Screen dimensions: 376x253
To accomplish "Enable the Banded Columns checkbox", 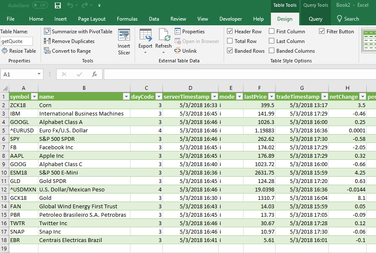I will [x=271, y=51].
